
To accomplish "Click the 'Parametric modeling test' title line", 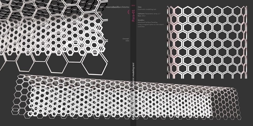I will 147,9.
